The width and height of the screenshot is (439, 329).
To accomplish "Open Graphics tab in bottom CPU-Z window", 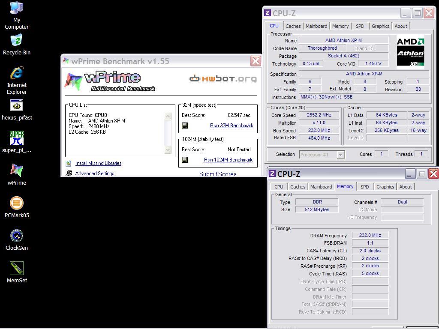I will [x=385, y=187].
